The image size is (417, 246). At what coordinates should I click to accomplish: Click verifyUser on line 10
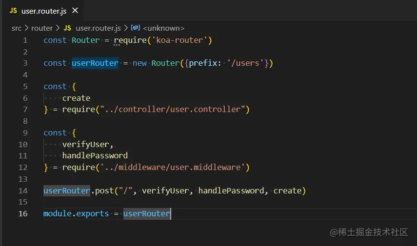click(x=86, y=145)
